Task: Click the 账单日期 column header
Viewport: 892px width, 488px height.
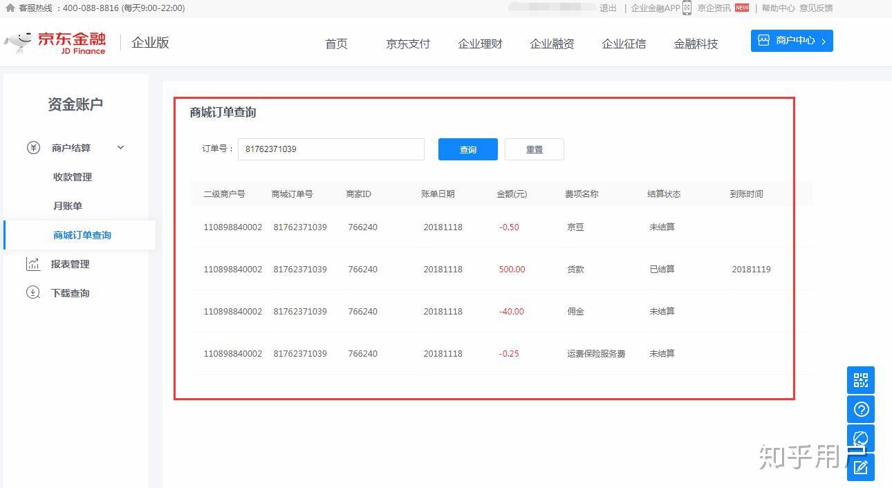Action: [438, 194]
